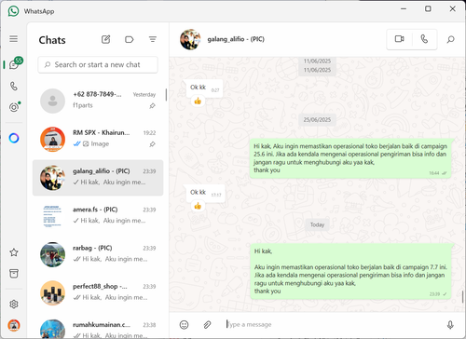This screenshot has width=466, height=339.
Task: Open the Calls tab in sidebar
Action: [14, 86]
